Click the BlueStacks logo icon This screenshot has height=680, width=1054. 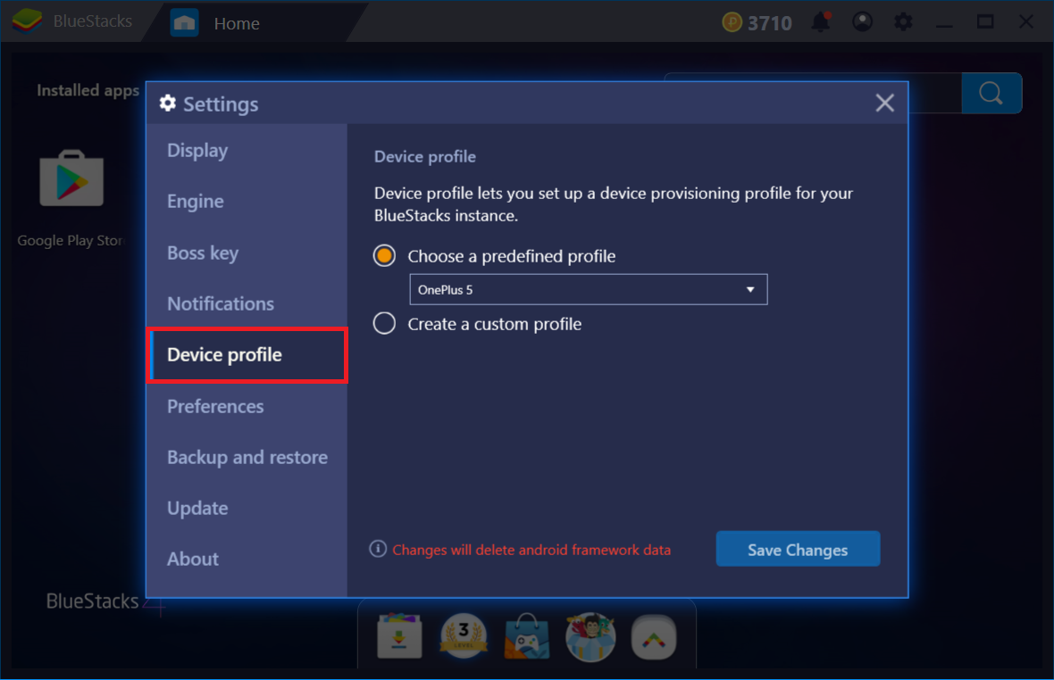[27, 21]
